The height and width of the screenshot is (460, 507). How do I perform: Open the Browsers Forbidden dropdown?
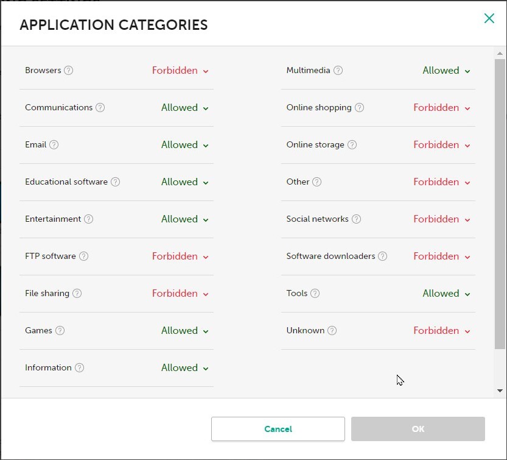tap(180, 71)
